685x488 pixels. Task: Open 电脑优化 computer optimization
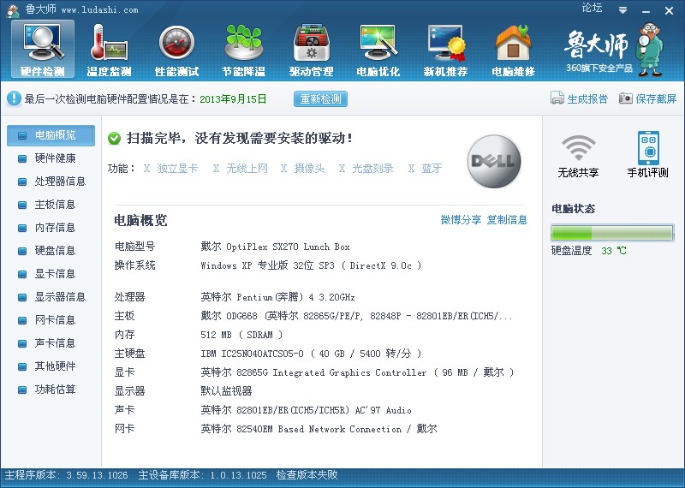pyautogui.click(x=378, y=51)
